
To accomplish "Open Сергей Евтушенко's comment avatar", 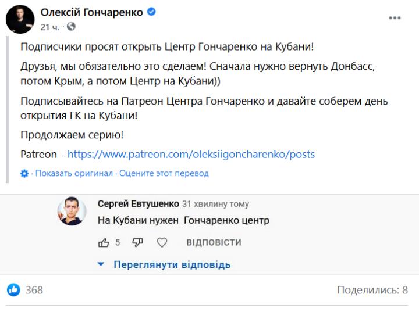I will [x=72, y=211].
